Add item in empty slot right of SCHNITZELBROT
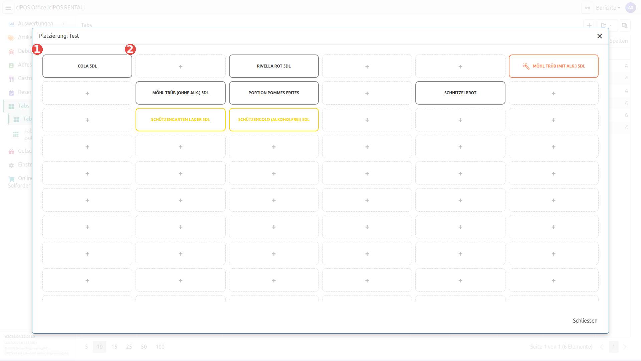This screenshot has height=361, width=641. pos(554,93)
